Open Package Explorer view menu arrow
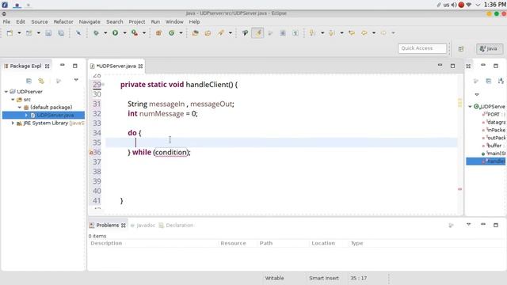 (76, 80)
